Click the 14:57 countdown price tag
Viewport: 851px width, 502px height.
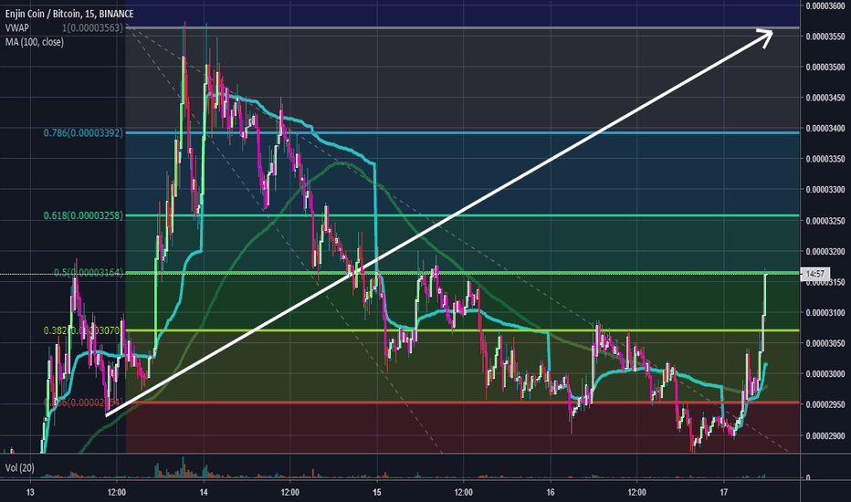(x=815, y=274)
